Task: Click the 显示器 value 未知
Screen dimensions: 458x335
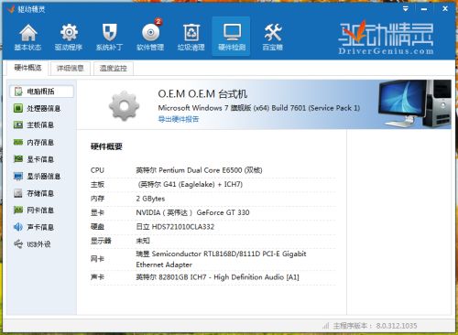Action: coord(143,241)
